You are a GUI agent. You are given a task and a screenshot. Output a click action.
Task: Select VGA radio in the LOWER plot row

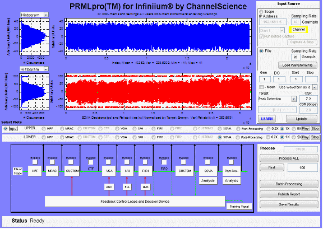tap(117, 137)
